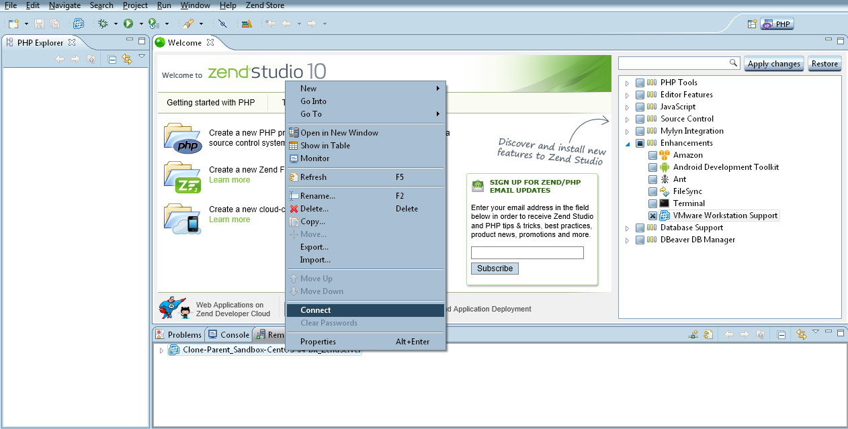Toggle the PHP Tools checkbox
The width and height of the screenshot is (848, 429).
coord(640,83)
